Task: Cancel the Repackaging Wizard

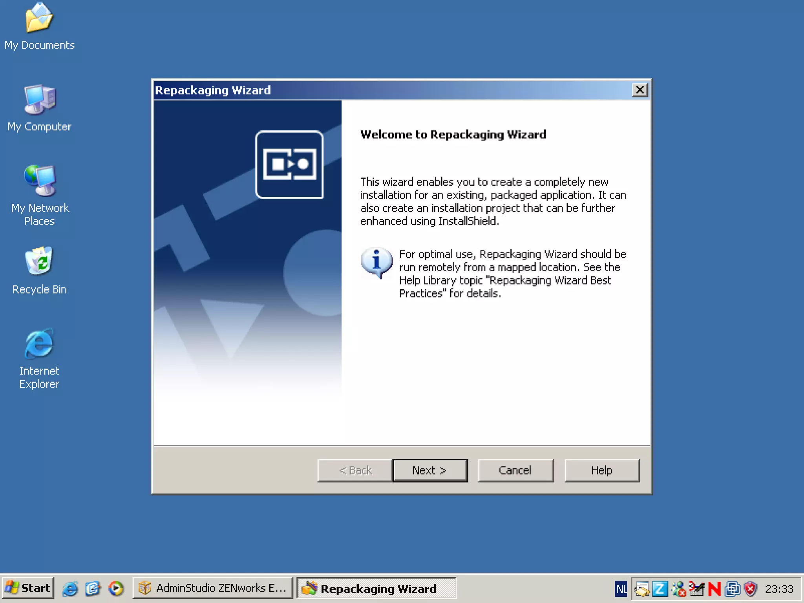Action: click(x=515, y=470)
